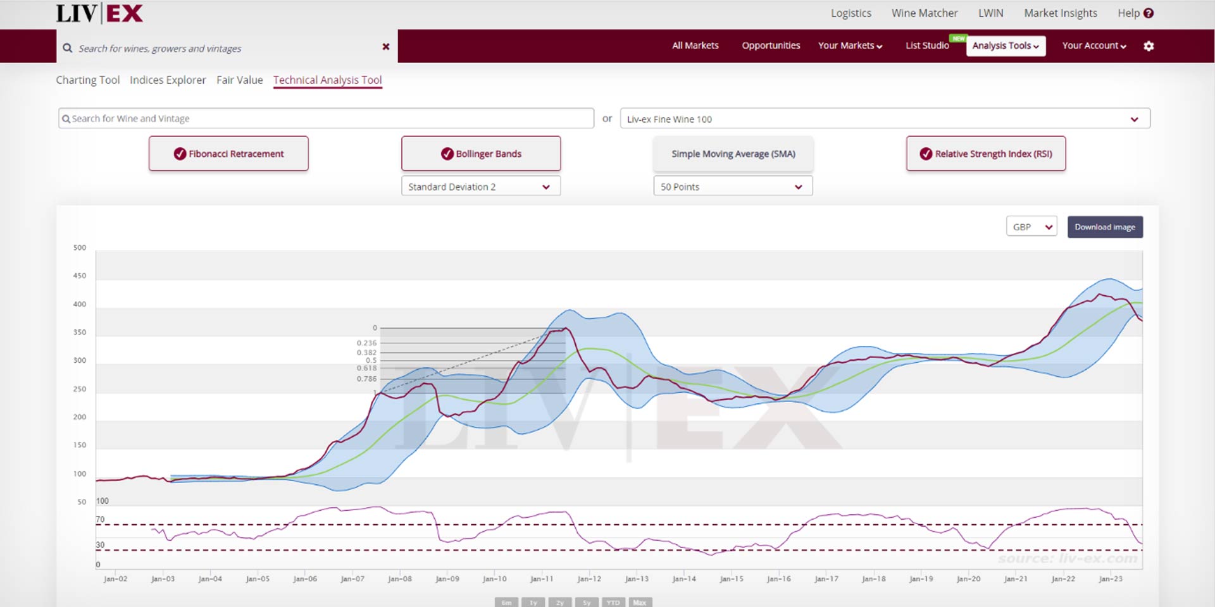Set chart range to YTD
The image size is (1215, 607).
[x=613, y=603]
